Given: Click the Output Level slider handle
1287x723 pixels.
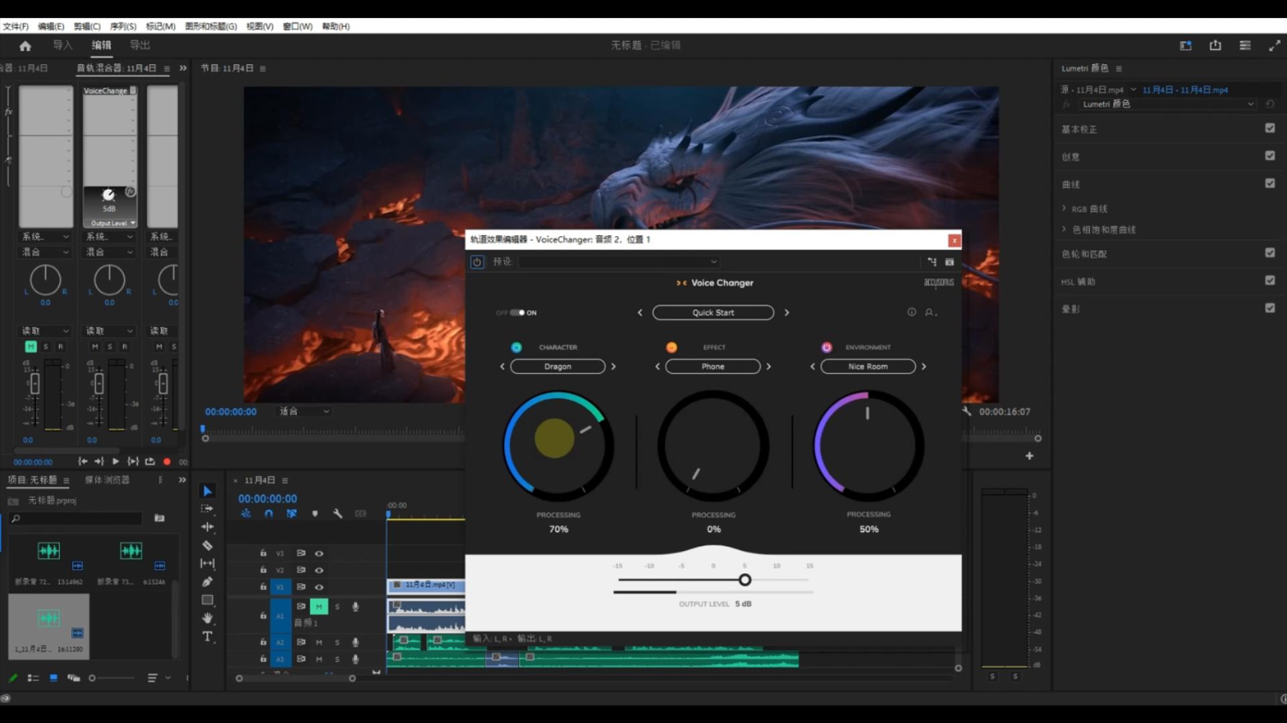Looking at the screenshot, I should (745, 580).
